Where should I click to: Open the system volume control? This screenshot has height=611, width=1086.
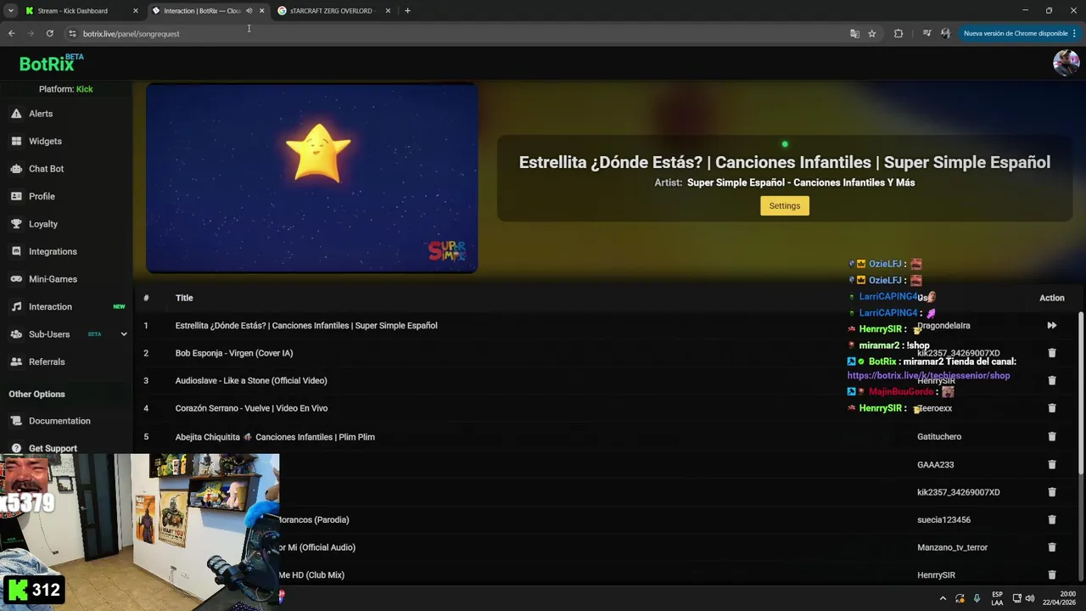click(x=1030, y=598)
